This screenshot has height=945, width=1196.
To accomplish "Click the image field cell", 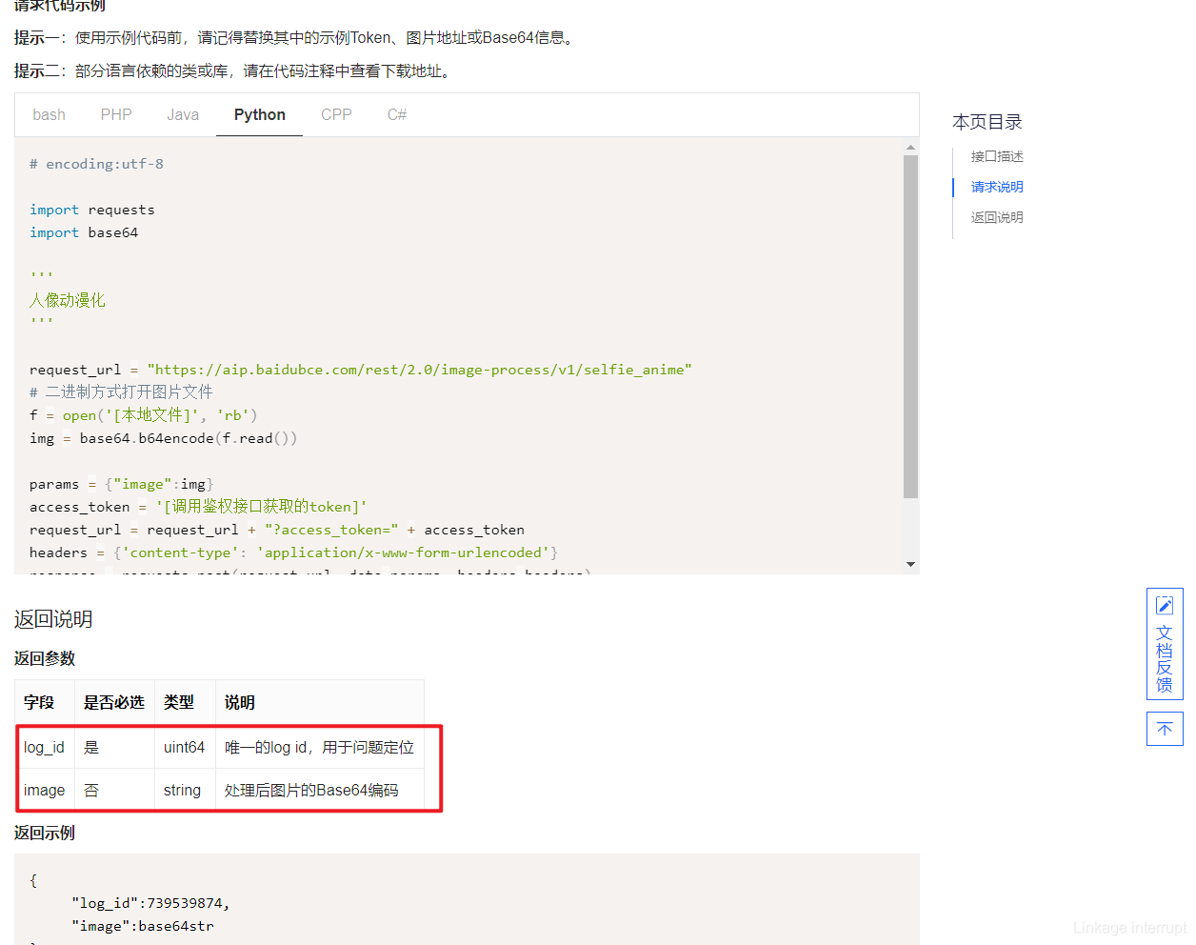I will coord(45,791).
